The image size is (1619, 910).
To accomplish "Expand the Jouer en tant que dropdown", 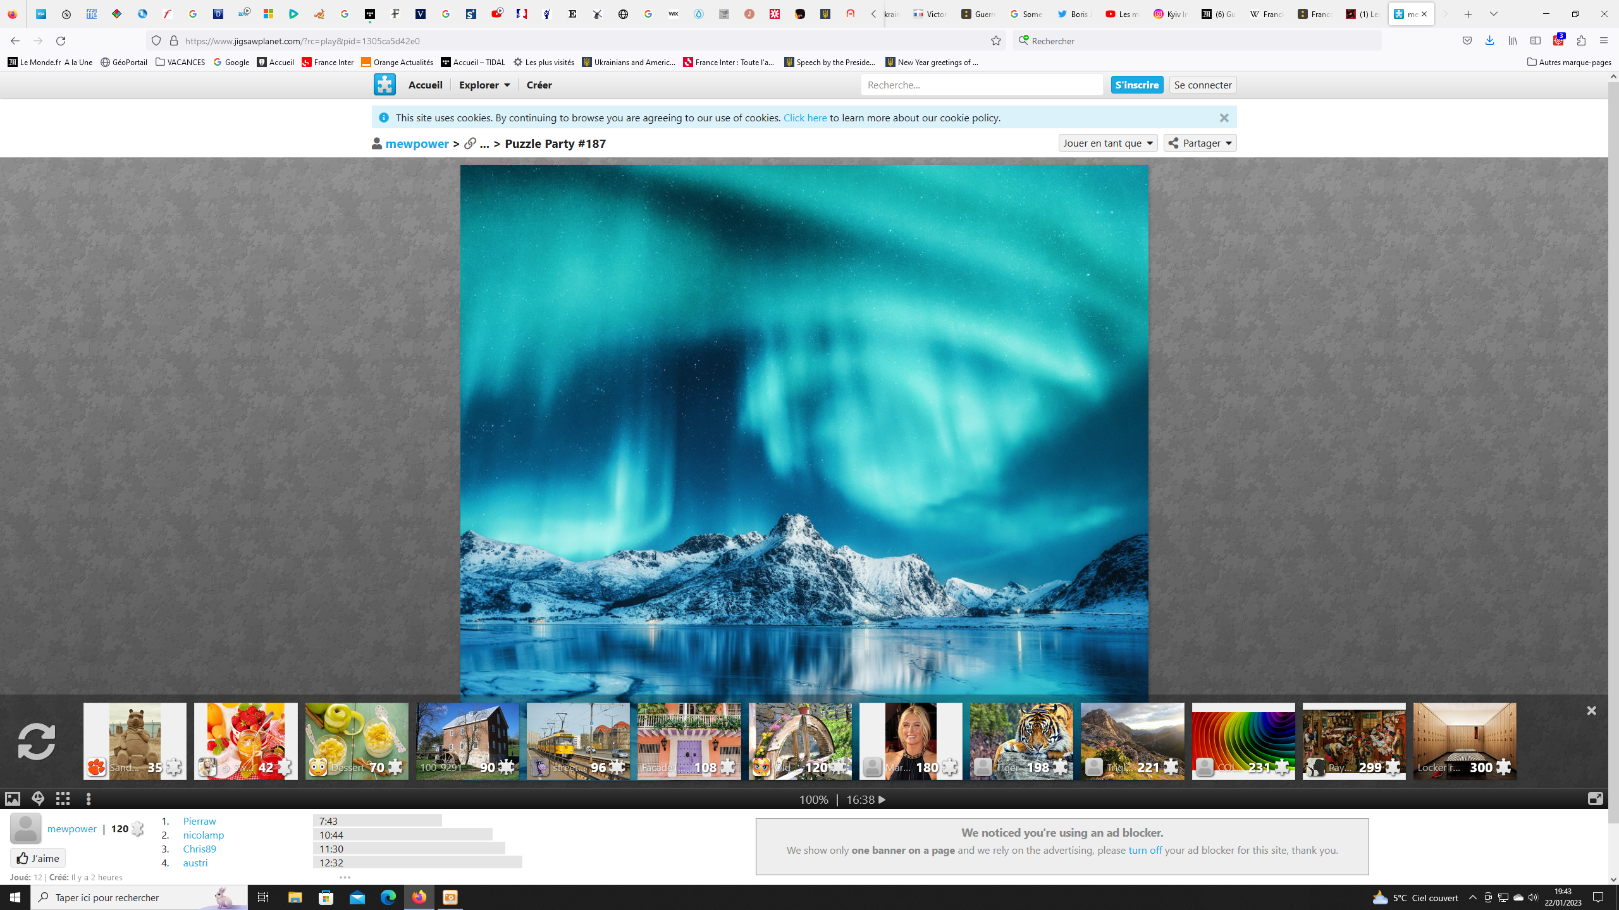I will [1107, 143].
